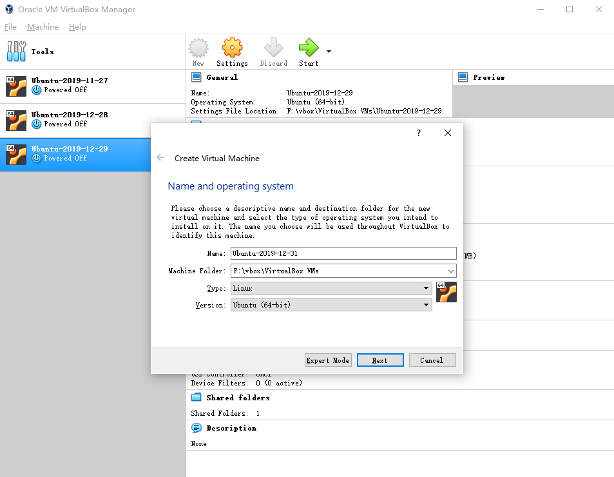The width and height of the screenshot is (614, 477).
Task: Open the Machine menu
Action: [x=43, y=26]
